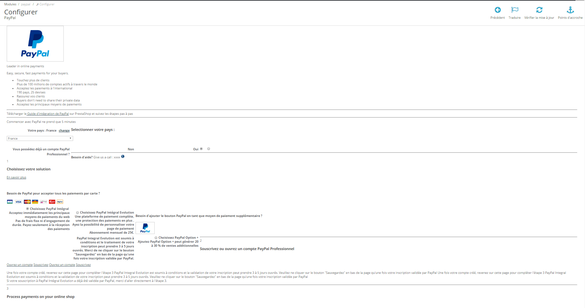
Task: Go to Modules in the breadcrumb
Action: coord(10,4)
